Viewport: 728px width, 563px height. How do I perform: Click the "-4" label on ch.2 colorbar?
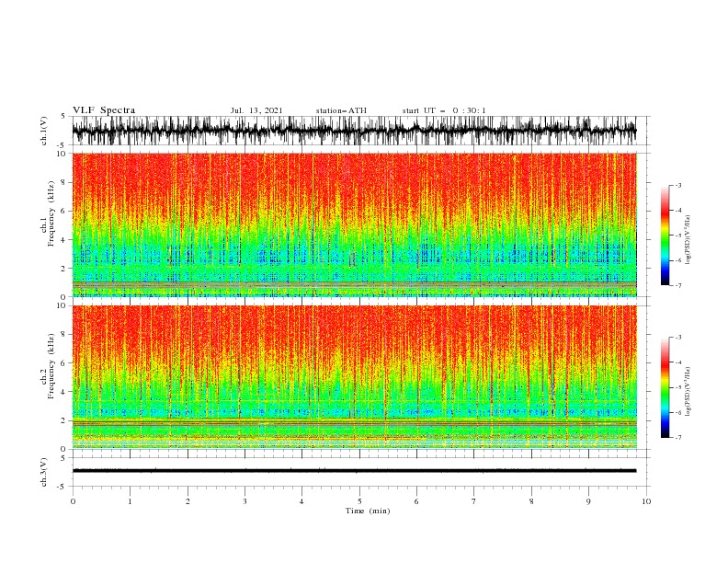(x=678, y=362)
